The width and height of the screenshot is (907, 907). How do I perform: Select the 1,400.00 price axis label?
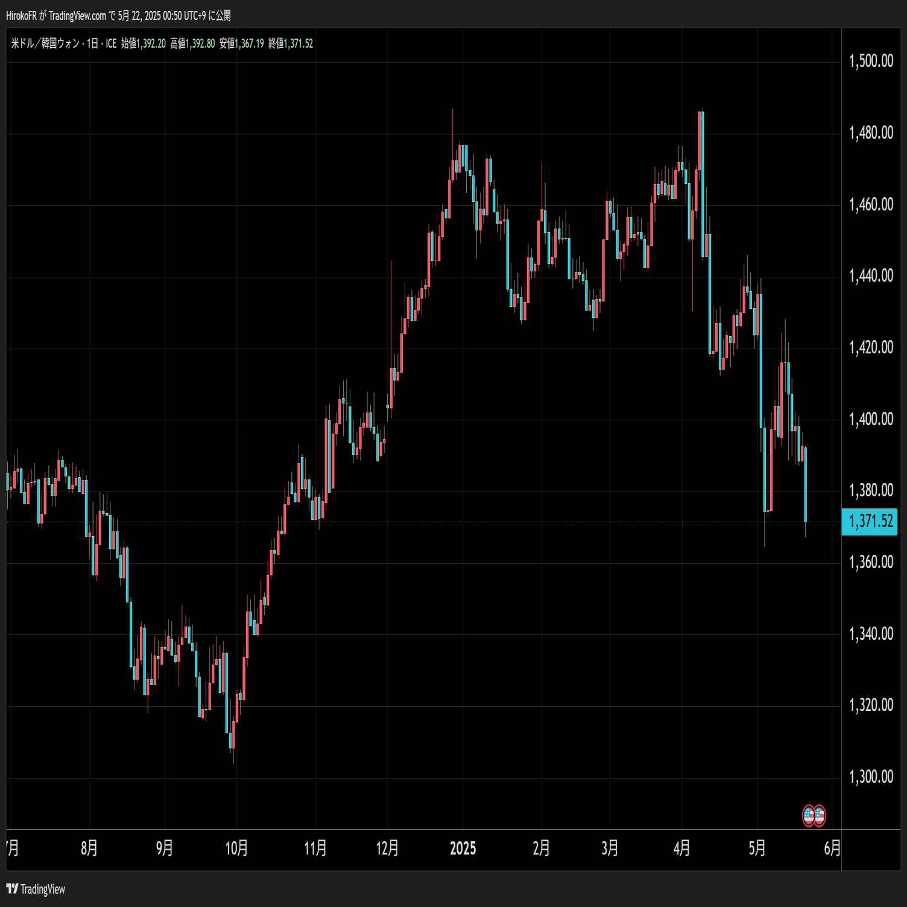tap(871, 419)
